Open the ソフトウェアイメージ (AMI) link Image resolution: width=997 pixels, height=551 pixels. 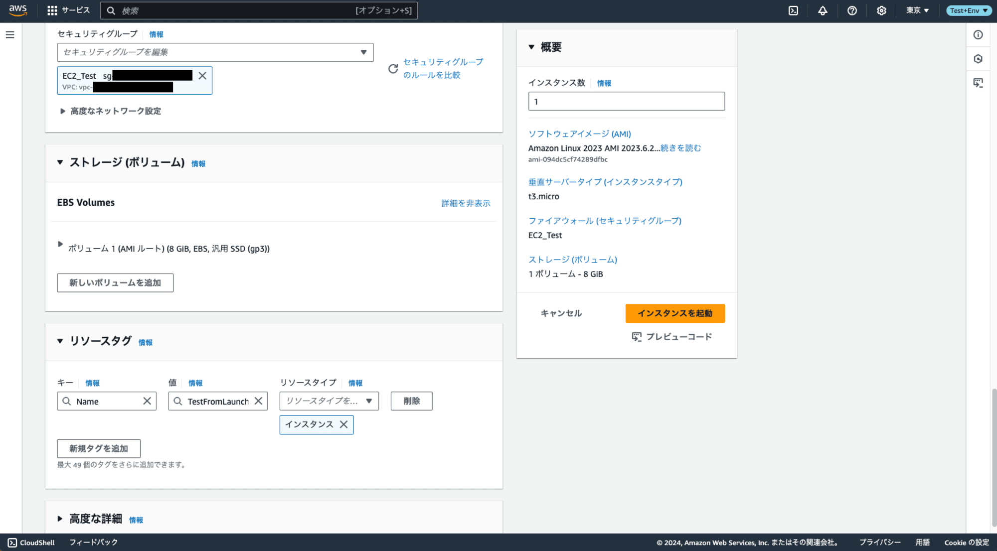point(580,134)
